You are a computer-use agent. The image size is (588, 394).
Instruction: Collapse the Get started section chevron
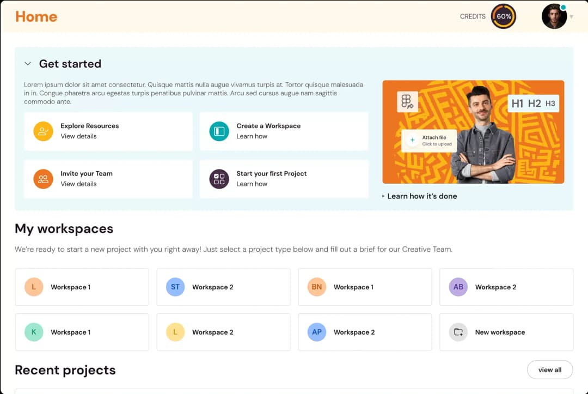click(x=28, y=64)
